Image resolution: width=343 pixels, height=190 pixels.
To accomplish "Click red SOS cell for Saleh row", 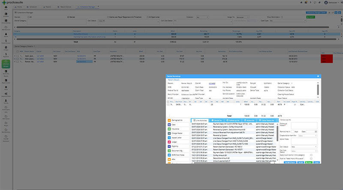I will [327, 56].
